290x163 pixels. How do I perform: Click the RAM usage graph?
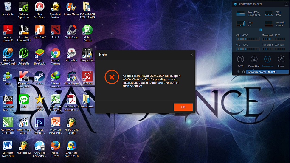[240, 14]
